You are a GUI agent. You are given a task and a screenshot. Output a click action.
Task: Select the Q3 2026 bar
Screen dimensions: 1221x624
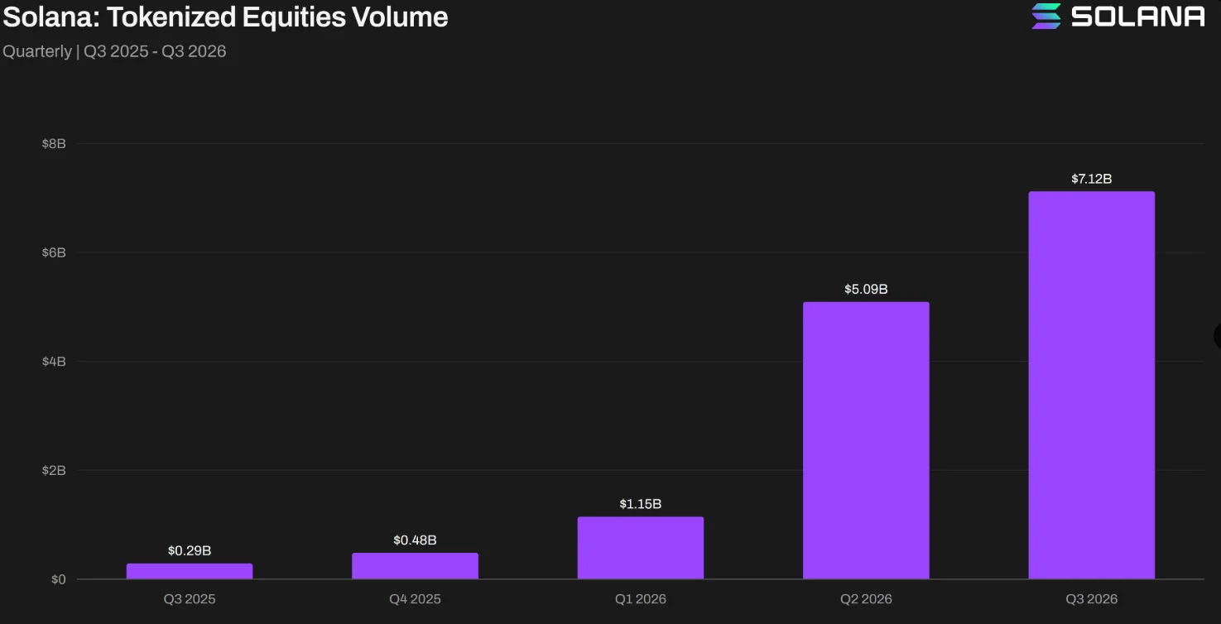1091,386
